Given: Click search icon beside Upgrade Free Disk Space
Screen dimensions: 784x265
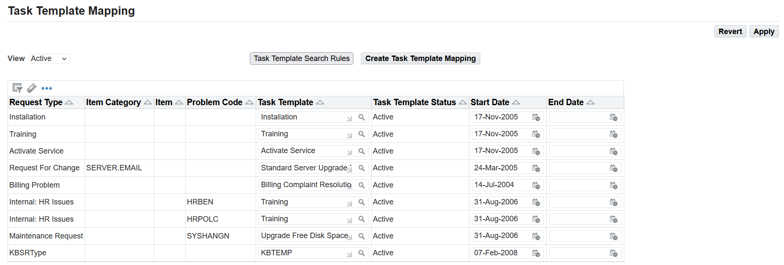Looking at the screenshot, I should point(361,236).
